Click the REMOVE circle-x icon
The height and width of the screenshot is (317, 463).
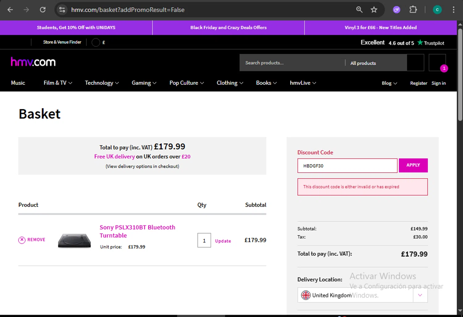point(22,240)
